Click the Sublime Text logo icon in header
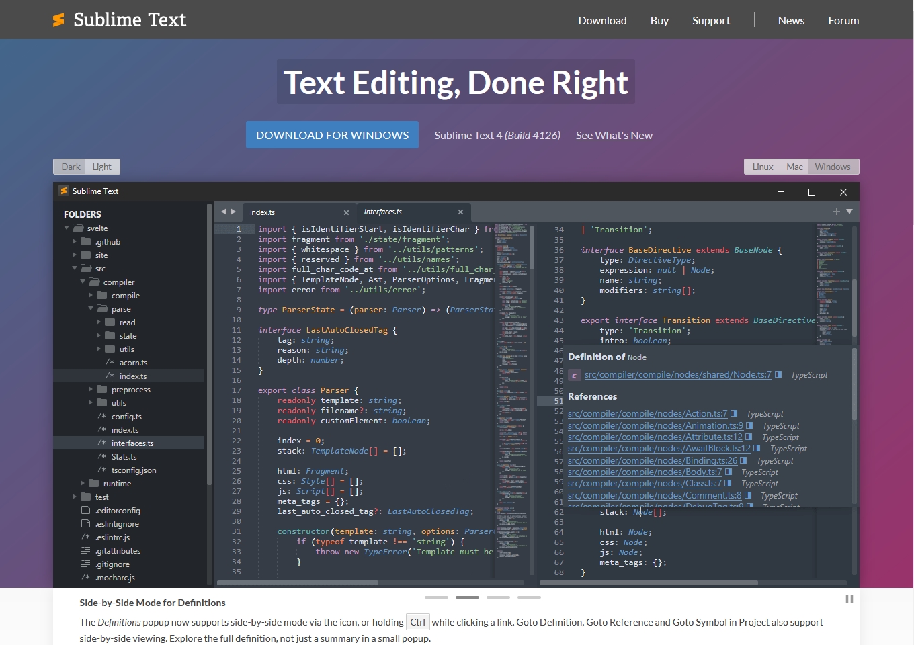Screen dimensions: 914x645 pyautogui.click(x=59, y=20)
